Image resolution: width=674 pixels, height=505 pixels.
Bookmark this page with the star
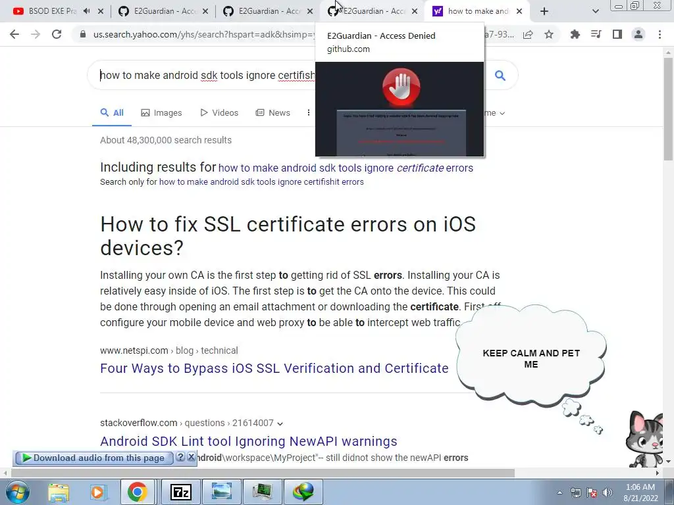coord(549,34)
